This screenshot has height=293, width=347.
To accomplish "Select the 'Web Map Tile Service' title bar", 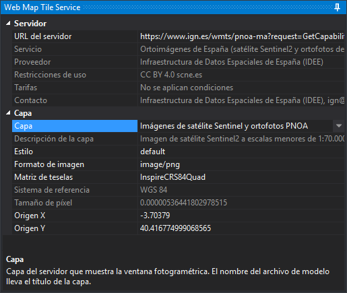I will (173, 7).
